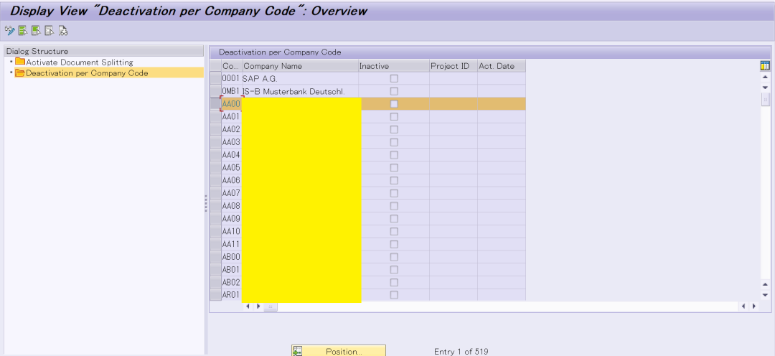775x356 pixels.
Task: Select Deactivation per Company Code tree node
Action: pos(87,73)
